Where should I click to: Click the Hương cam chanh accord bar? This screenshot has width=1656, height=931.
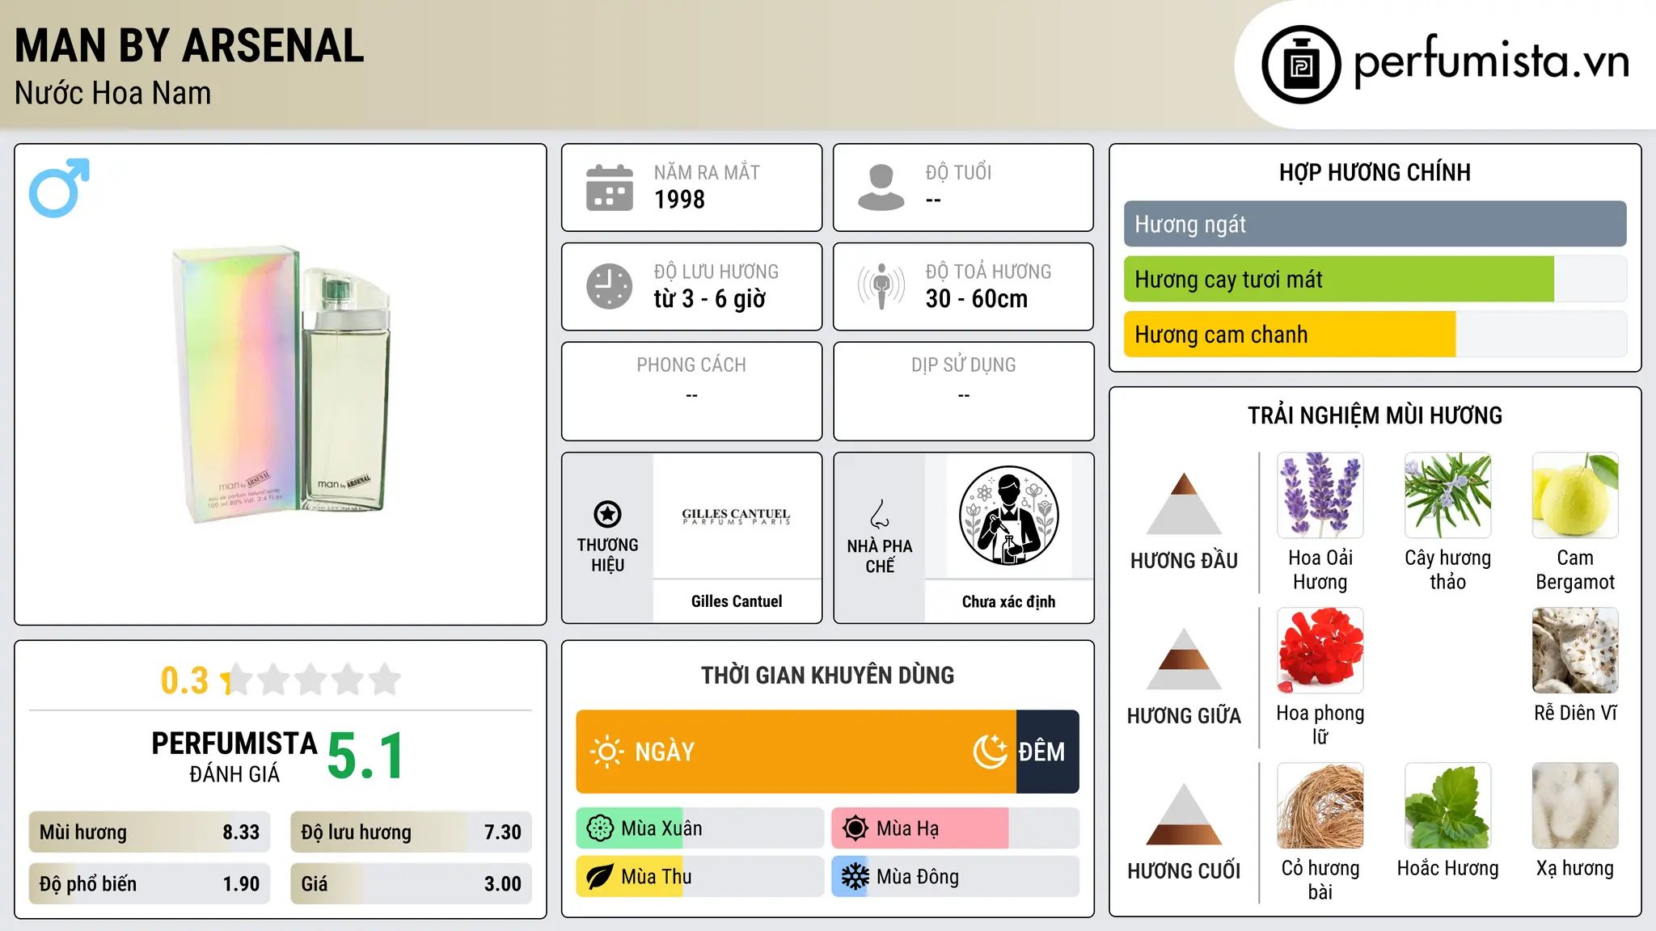pyautogui.click(x=1375, y=334)
